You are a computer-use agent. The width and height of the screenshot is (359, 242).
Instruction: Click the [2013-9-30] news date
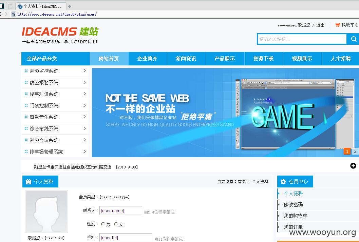(127, 167)
